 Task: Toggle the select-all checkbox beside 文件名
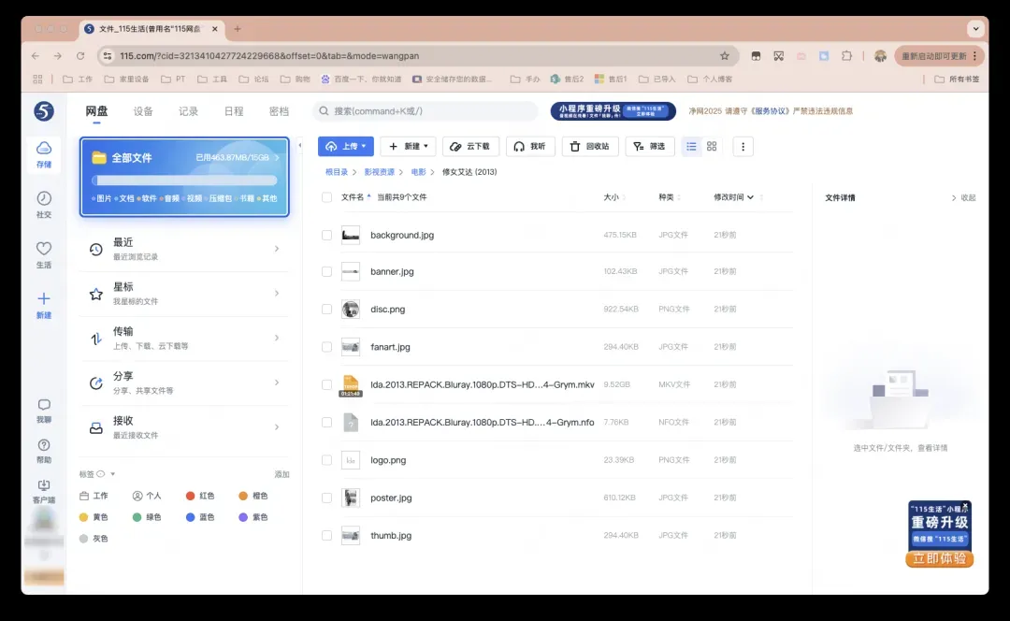point(327,197)
